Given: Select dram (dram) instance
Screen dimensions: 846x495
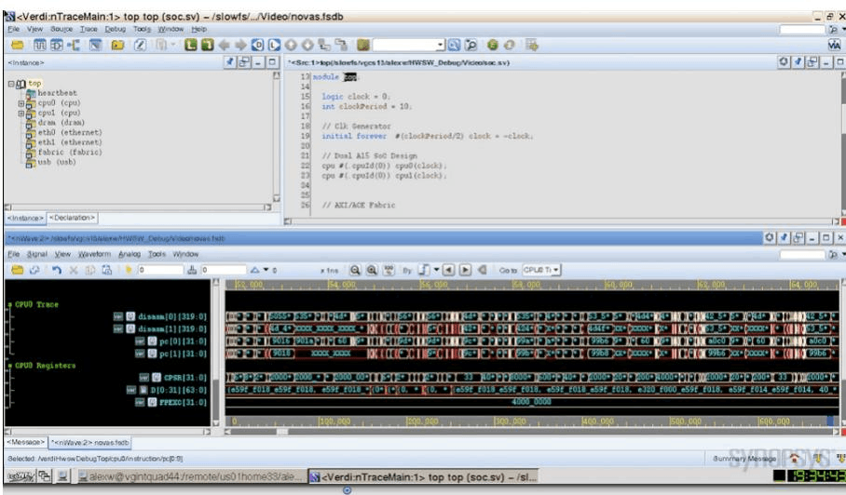Looking at the screenshot, I should (x=61, y=123).
